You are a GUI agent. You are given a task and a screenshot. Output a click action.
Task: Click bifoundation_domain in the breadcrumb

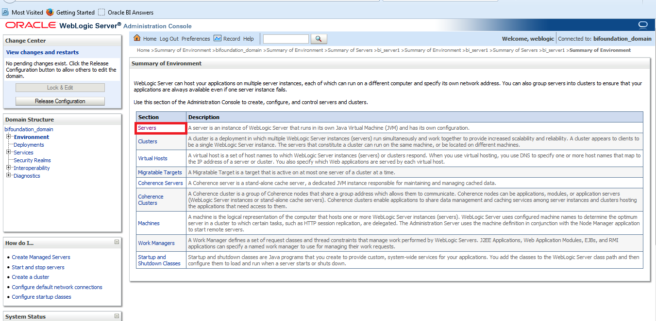(238, 50)
